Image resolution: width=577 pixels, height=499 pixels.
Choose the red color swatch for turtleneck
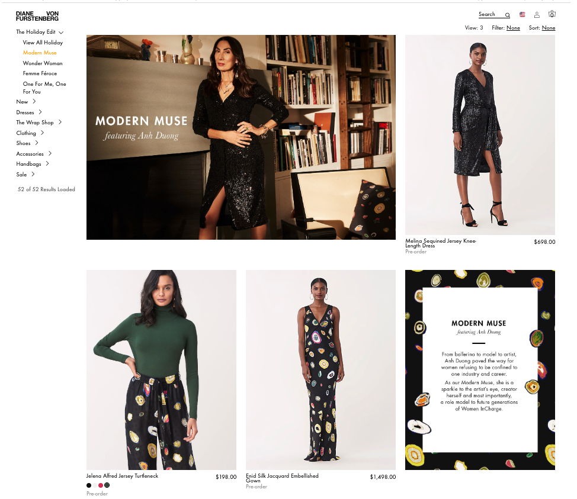[101, 485]
